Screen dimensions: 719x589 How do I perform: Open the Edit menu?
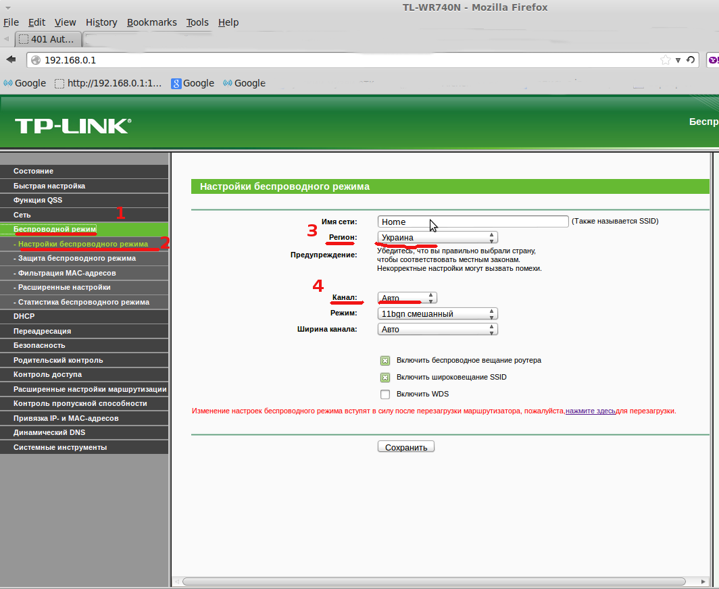(x=36, y=22)
